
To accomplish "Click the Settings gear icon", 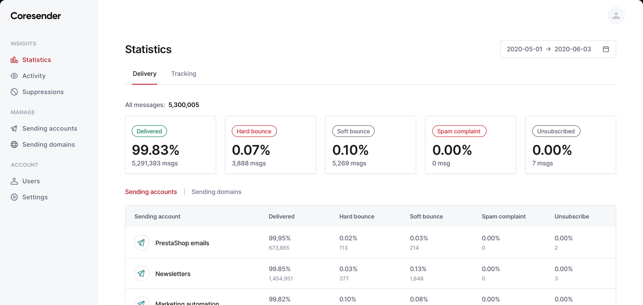I will pyautogui.click(x=14, y=197).
